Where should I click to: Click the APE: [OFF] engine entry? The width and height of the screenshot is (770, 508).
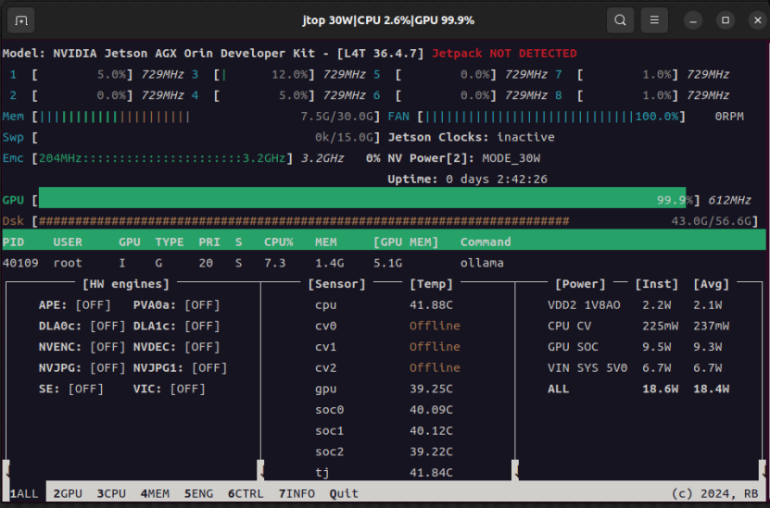75,305
